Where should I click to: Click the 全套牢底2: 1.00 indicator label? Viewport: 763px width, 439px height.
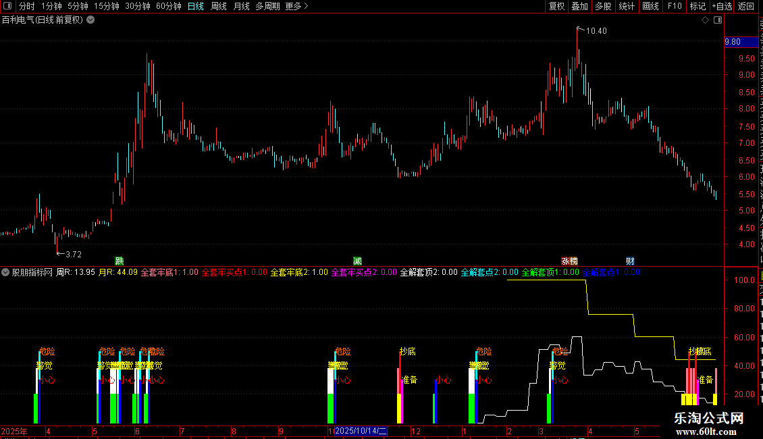(299, 273)
